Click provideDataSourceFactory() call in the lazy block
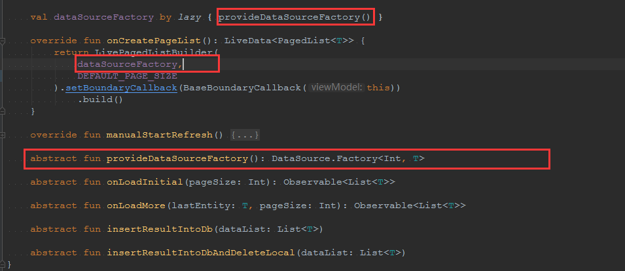 click(295, 17)
